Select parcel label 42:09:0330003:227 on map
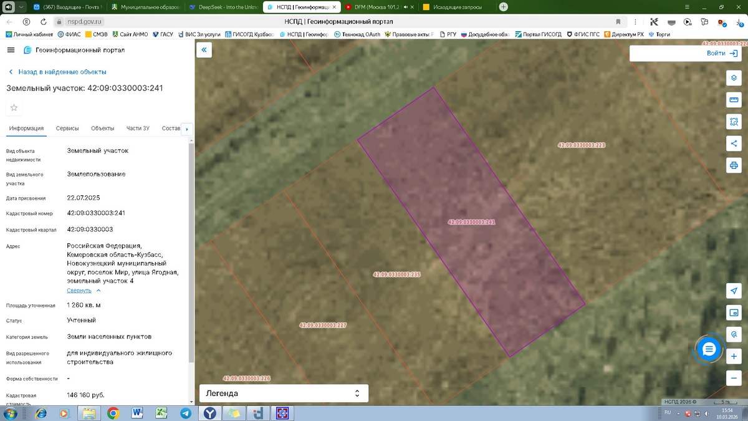 323,325
